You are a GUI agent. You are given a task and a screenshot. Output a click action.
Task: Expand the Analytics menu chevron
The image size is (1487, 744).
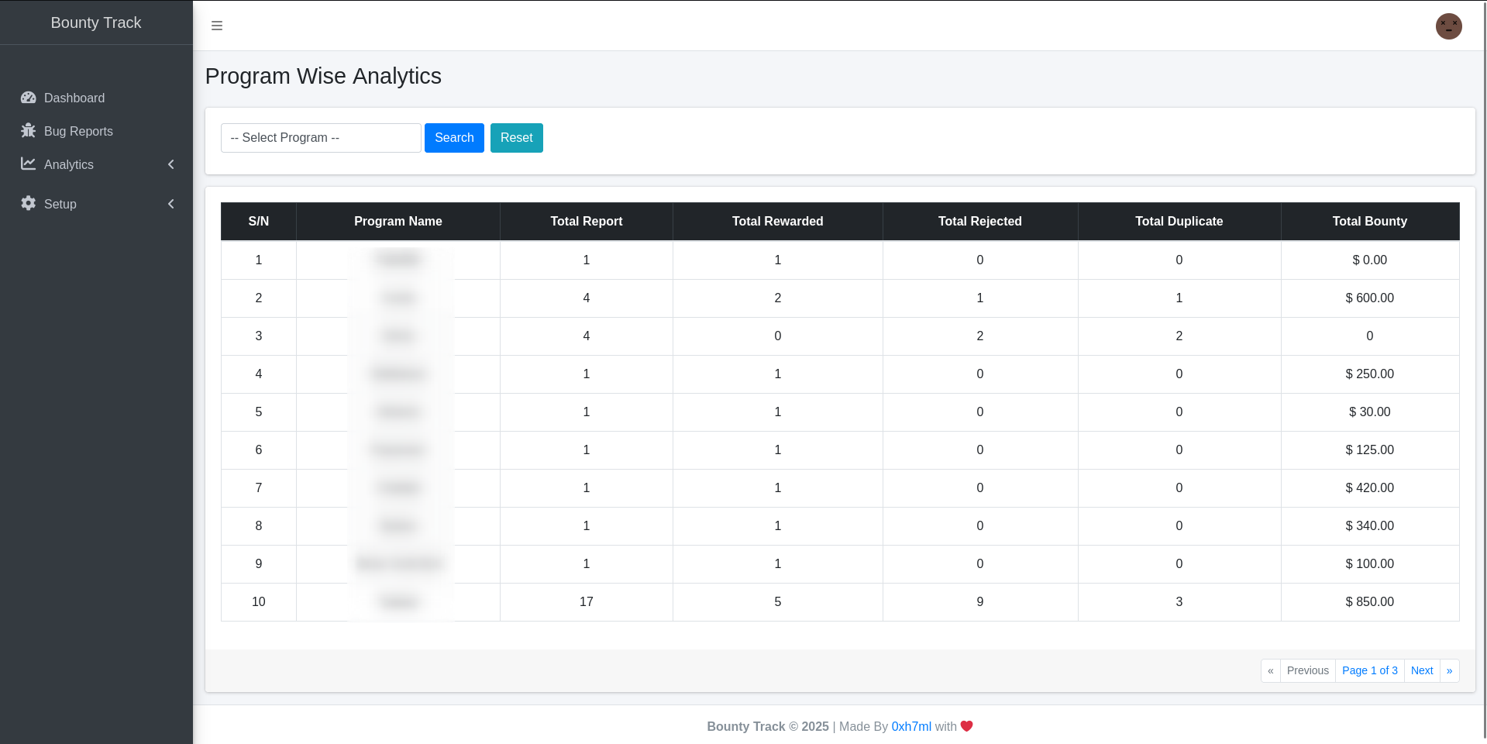pyautogui.click(x=171, y=164)
